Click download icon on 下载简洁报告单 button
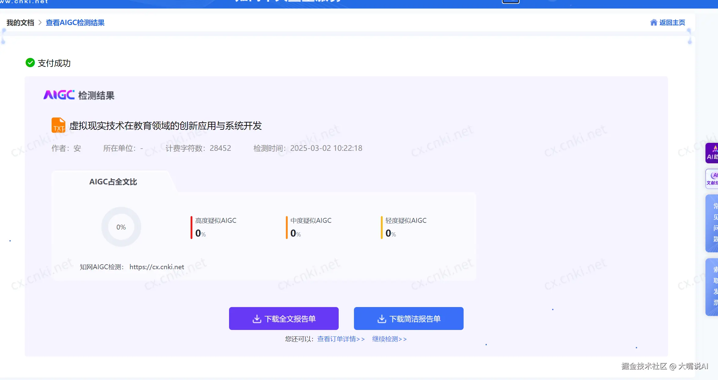The width and height of the screenshot is (718, 380). [x=382, y=319]
